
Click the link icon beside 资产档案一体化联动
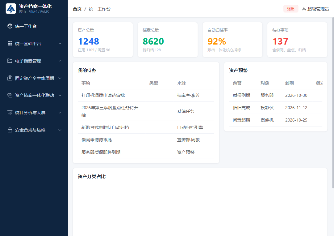click(10, 95)
